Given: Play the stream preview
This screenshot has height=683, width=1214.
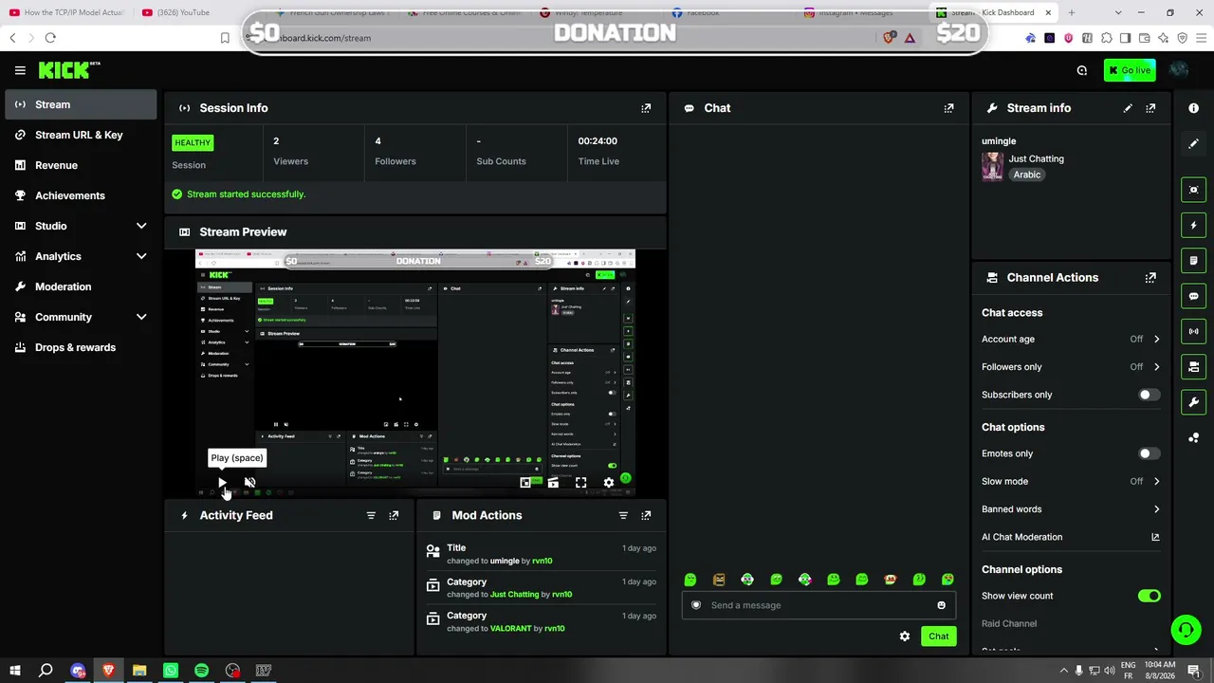Looking at the screenshot, I should coord(222,483).
